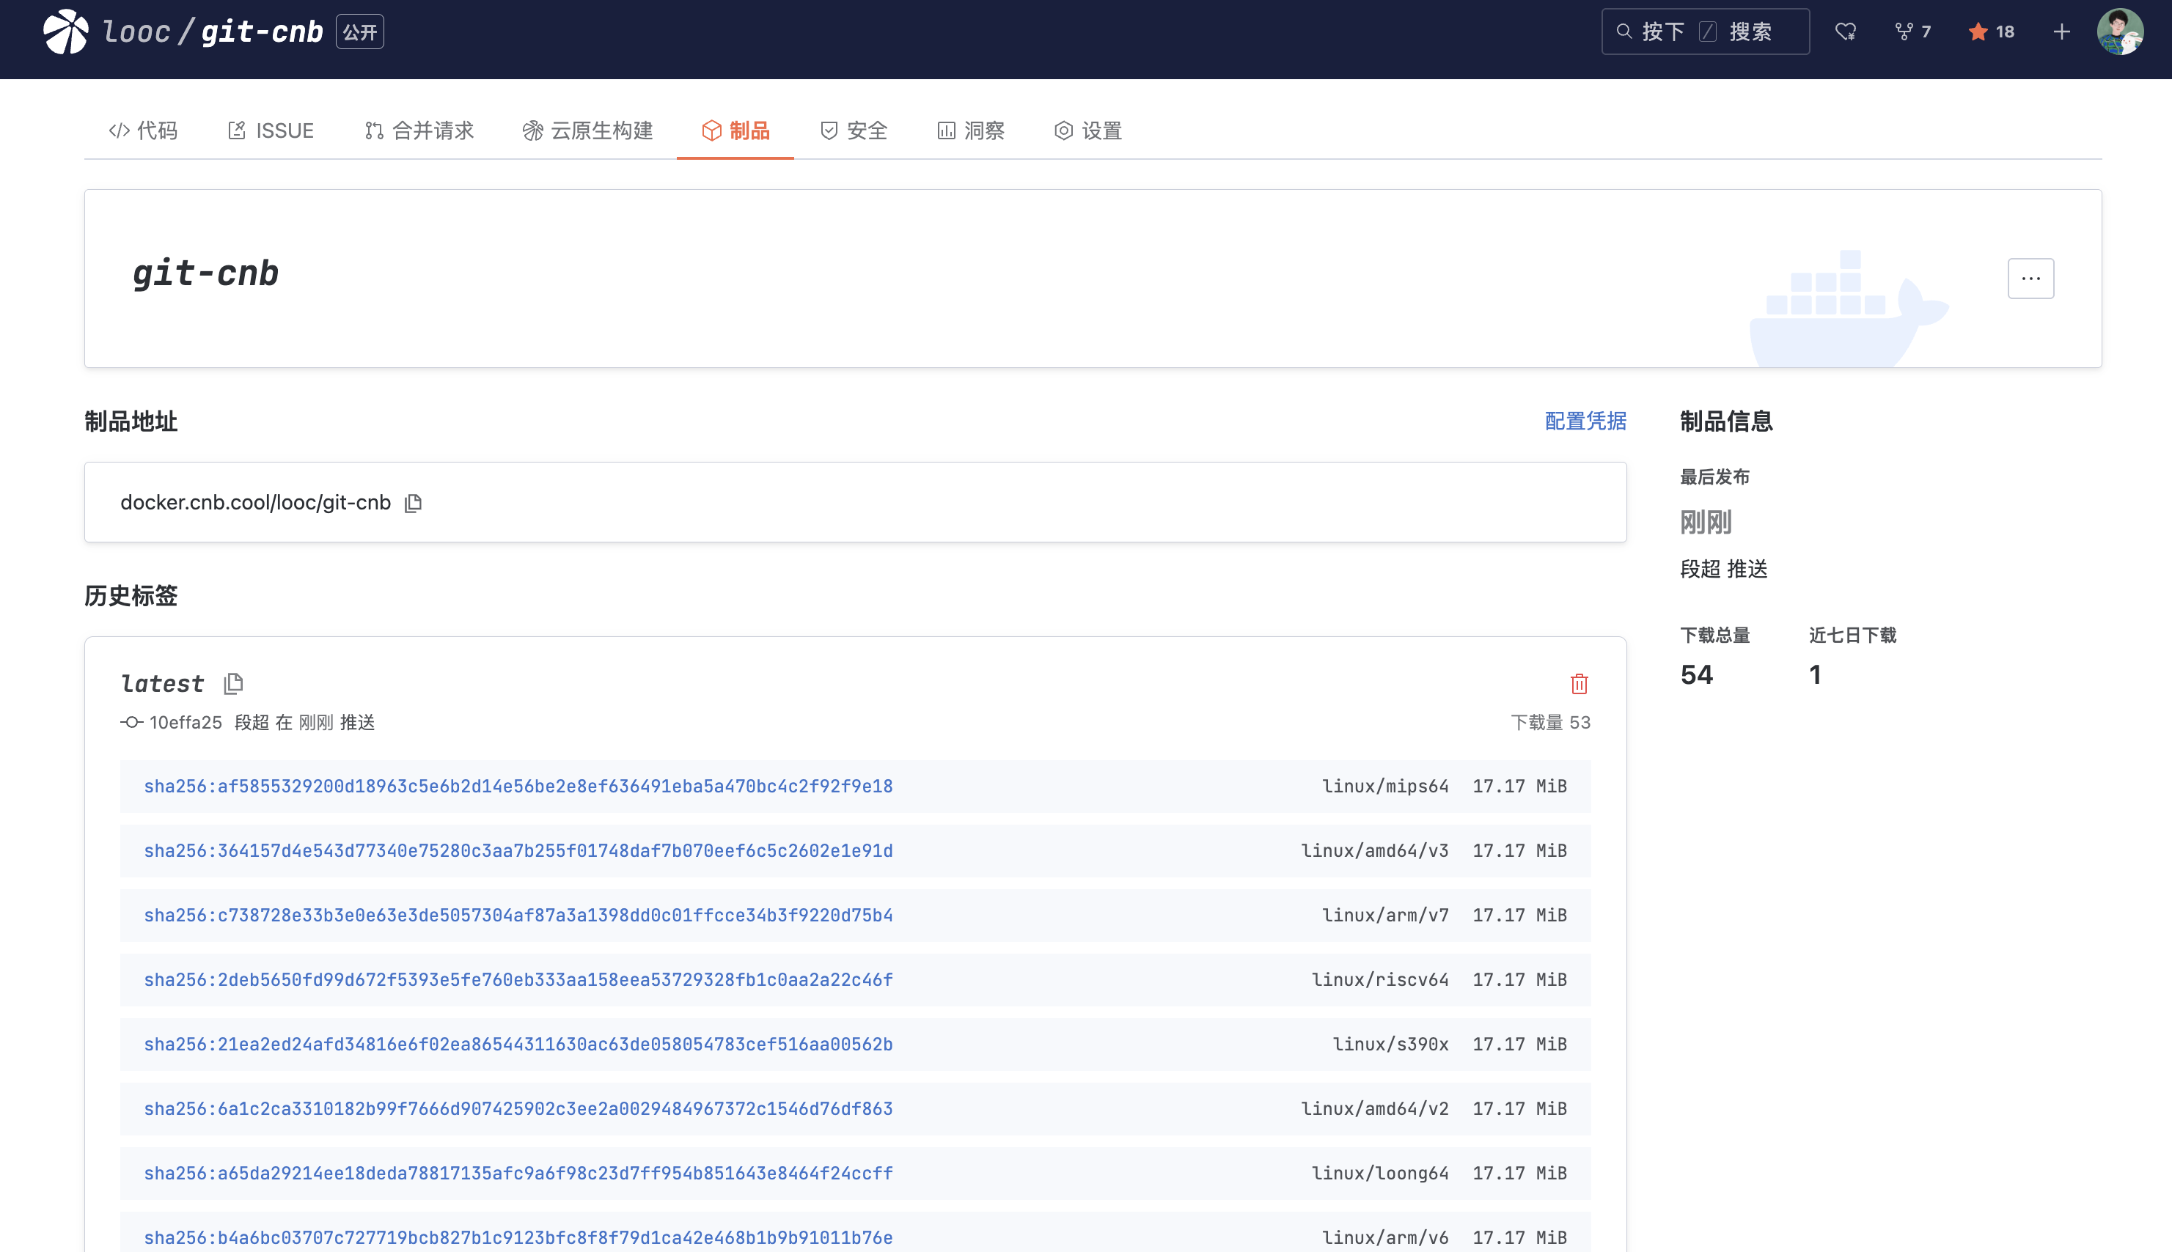Delete the latest tag with the trash icon
Screen dimensions: 2172x1252
click(1579, 682)
